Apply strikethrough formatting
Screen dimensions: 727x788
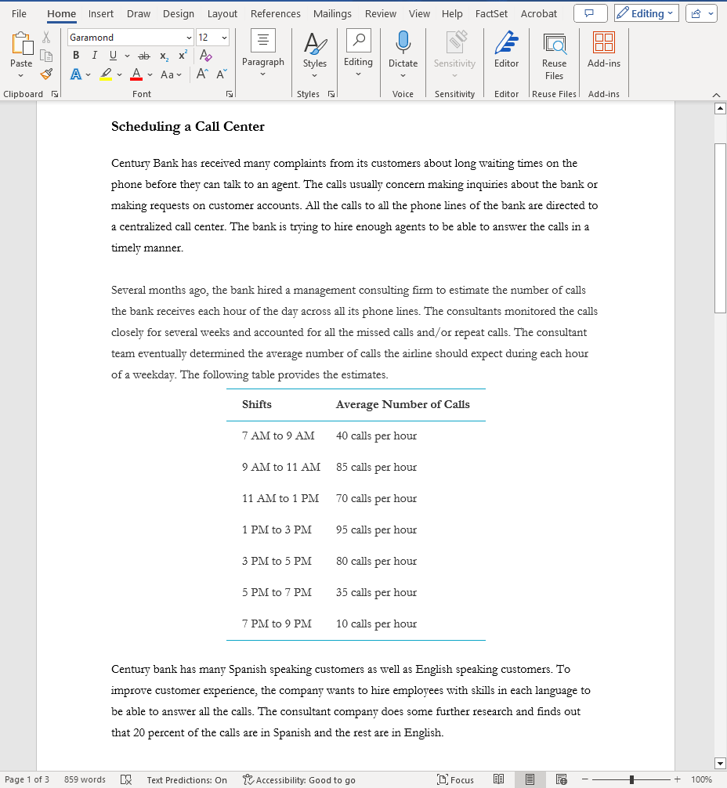tap(143, 55)
